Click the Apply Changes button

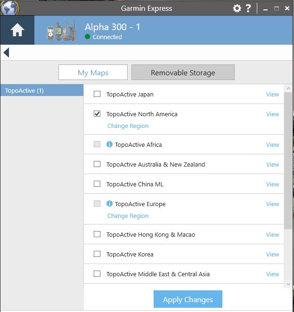[188, 299]
